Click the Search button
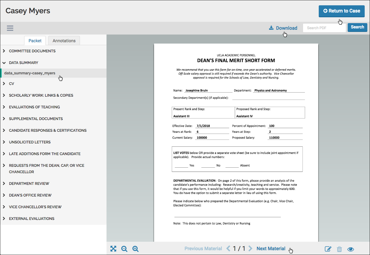 (358, 27)
